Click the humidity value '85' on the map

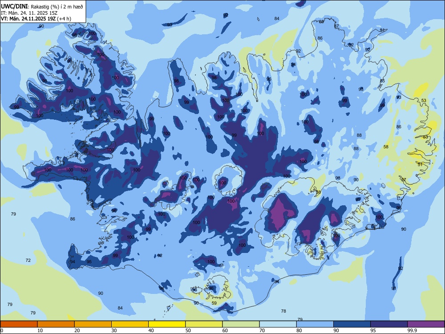pos(383,81)
